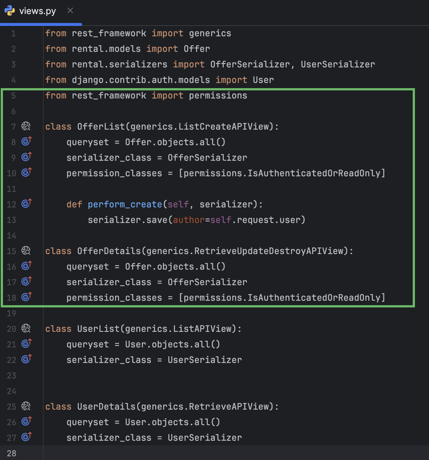Click the override icon on line 21
The height and width of the screenshot is (460, 429).
point(26,344)
